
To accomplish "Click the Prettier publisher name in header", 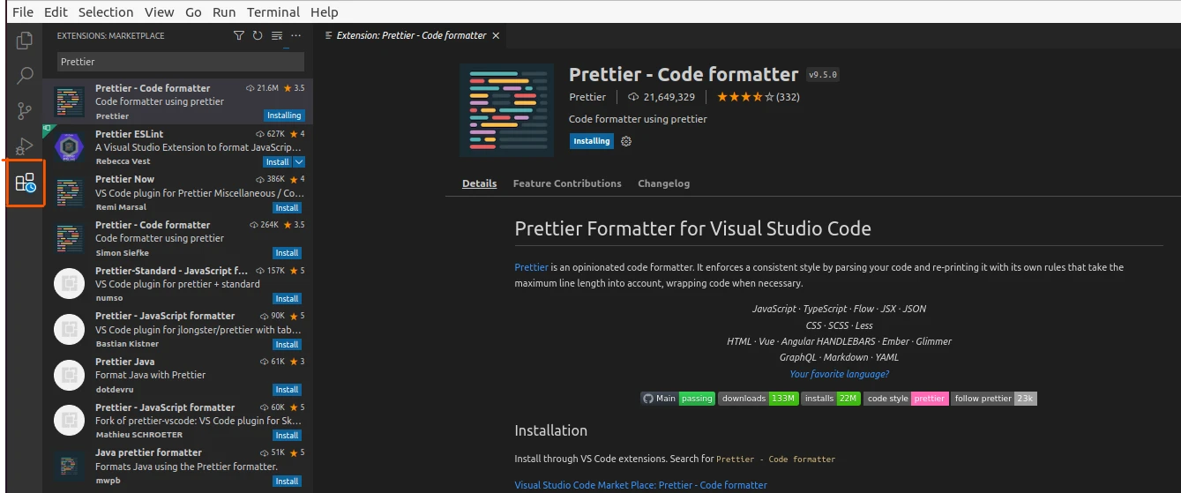I will 587,97.
